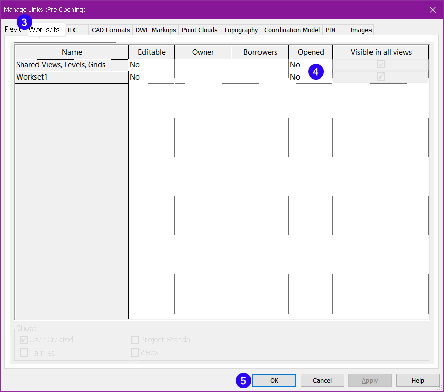Click the Apply button
Image resolution: width=444 pixels, height=392 pixels.
369,380
